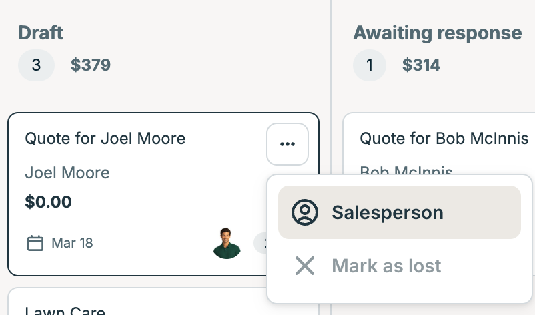Click the Awaiting response column header
The image size is (535, 315).
click(x=437, y=32)
